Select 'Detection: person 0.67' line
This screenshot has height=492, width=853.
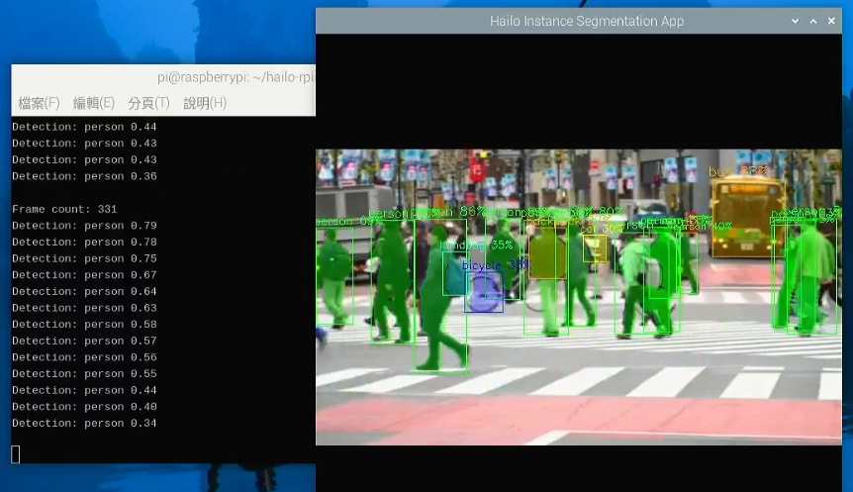[84, 275]
